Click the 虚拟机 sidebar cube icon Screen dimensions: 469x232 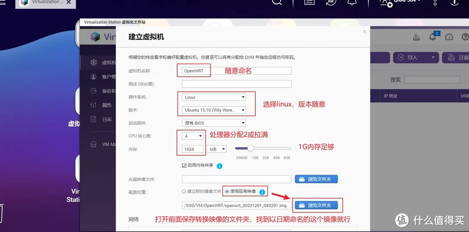(x=94, y=62)
